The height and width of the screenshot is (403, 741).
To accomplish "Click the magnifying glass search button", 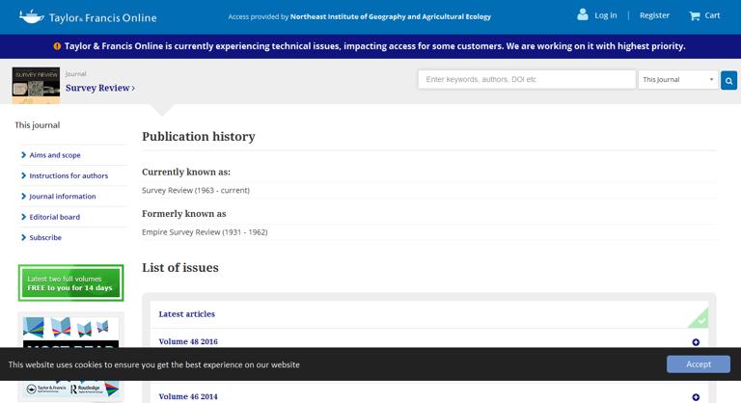I will click(x=728, y=80).
